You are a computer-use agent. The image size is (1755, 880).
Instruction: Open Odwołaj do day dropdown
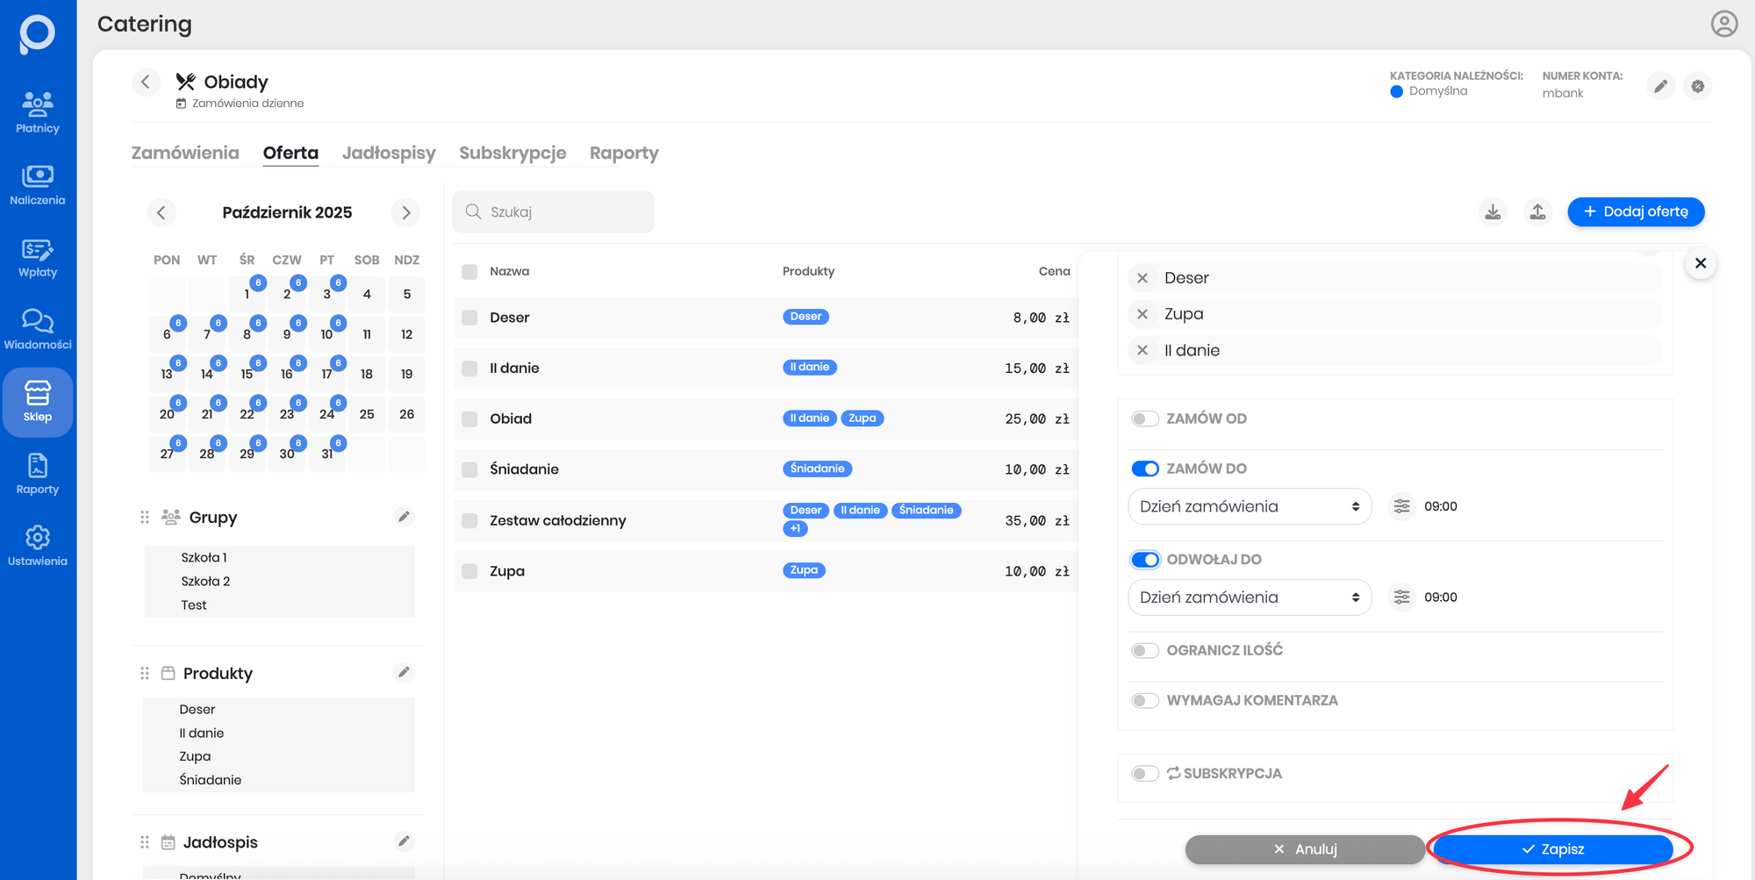[x=1249, y=597]
